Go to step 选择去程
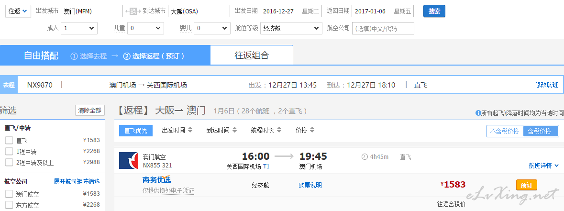Viewport: 564px width, 211px height. point(88,56)
